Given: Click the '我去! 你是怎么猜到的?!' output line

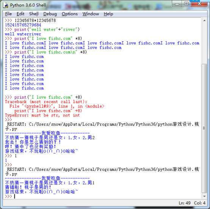Looking at the screenshot, I should [x=33, y=142].
